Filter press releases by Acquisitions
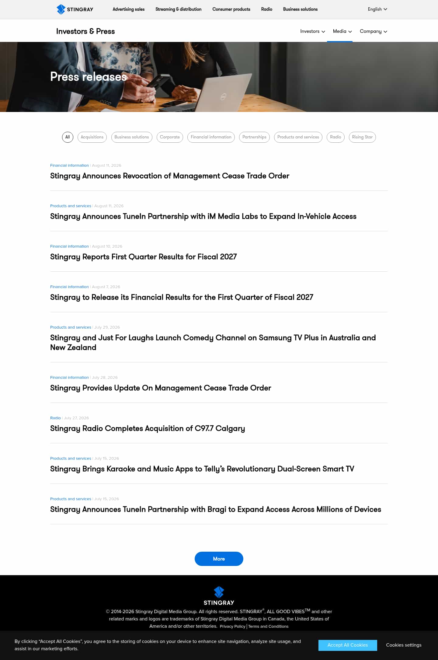 pyautogui.click(x=92, y=137)
